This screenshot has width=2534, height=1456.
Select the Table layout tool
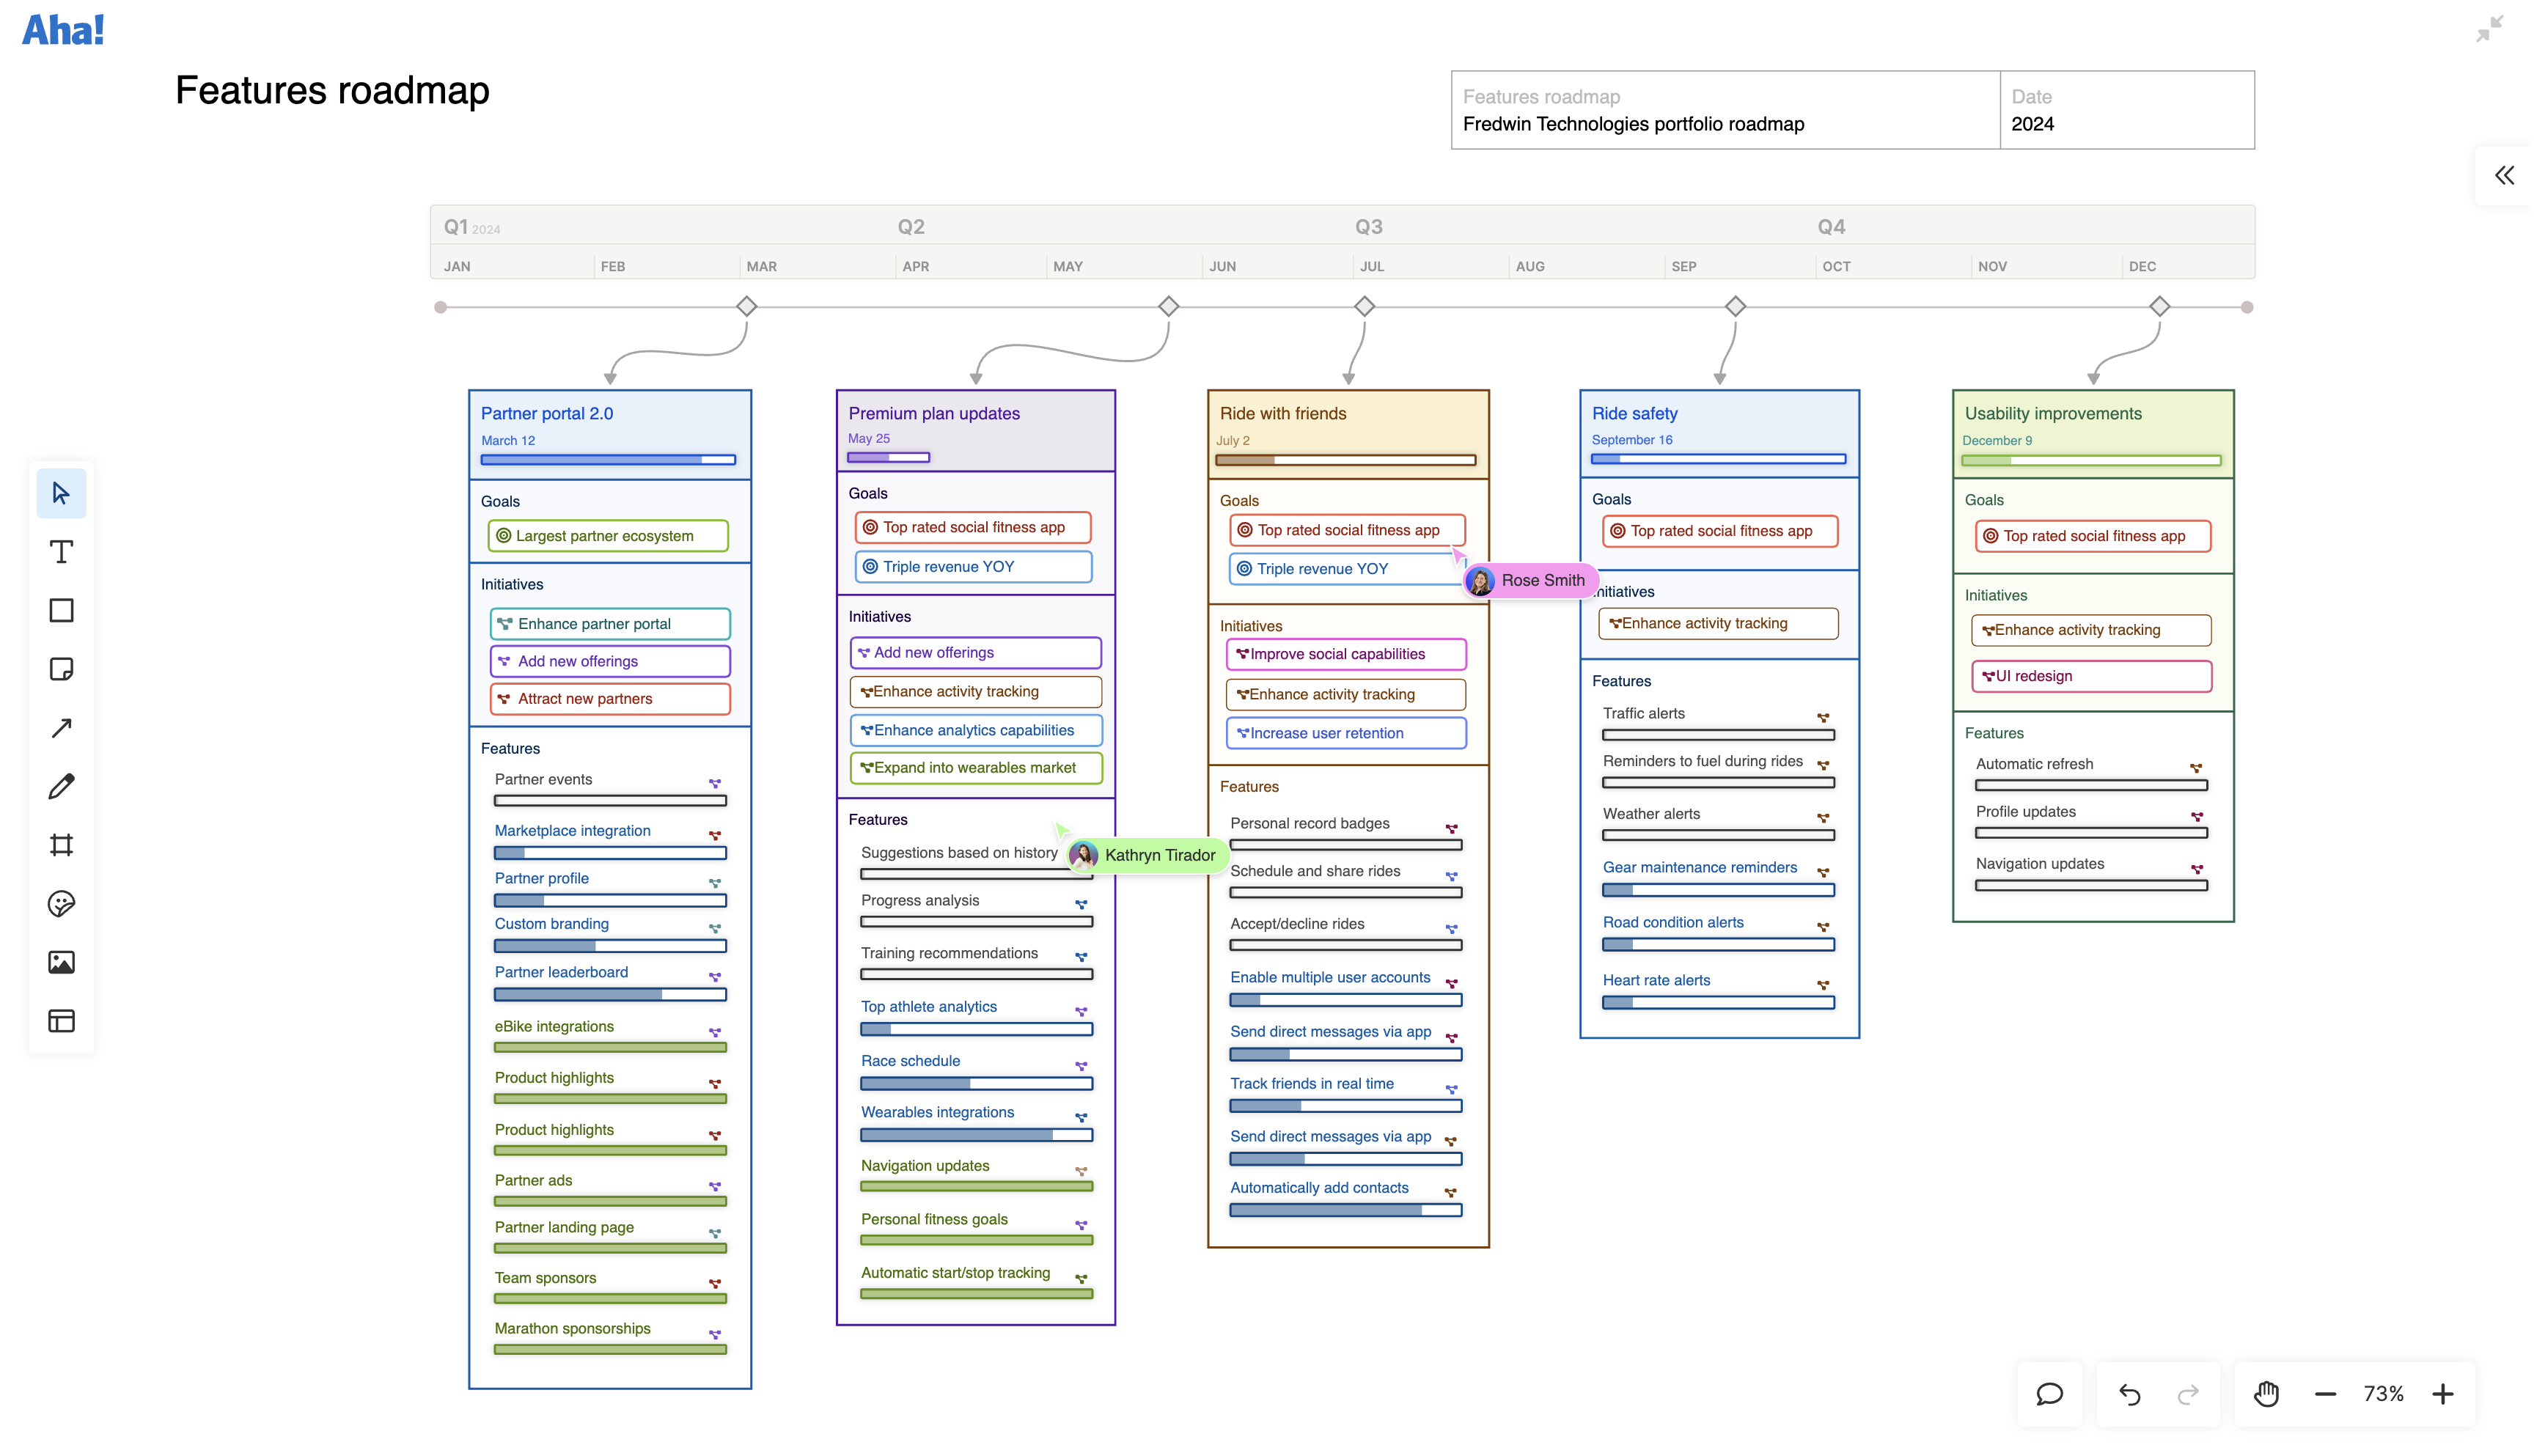click(x=61, y=1021)
